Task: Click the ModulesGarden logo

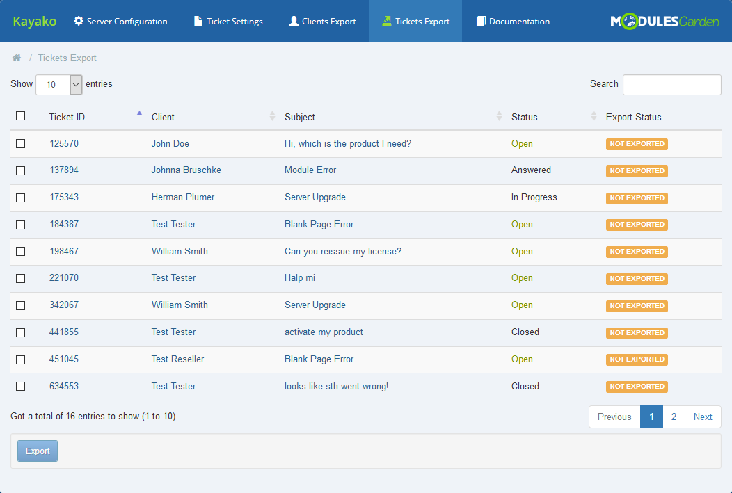Action: 665,21
